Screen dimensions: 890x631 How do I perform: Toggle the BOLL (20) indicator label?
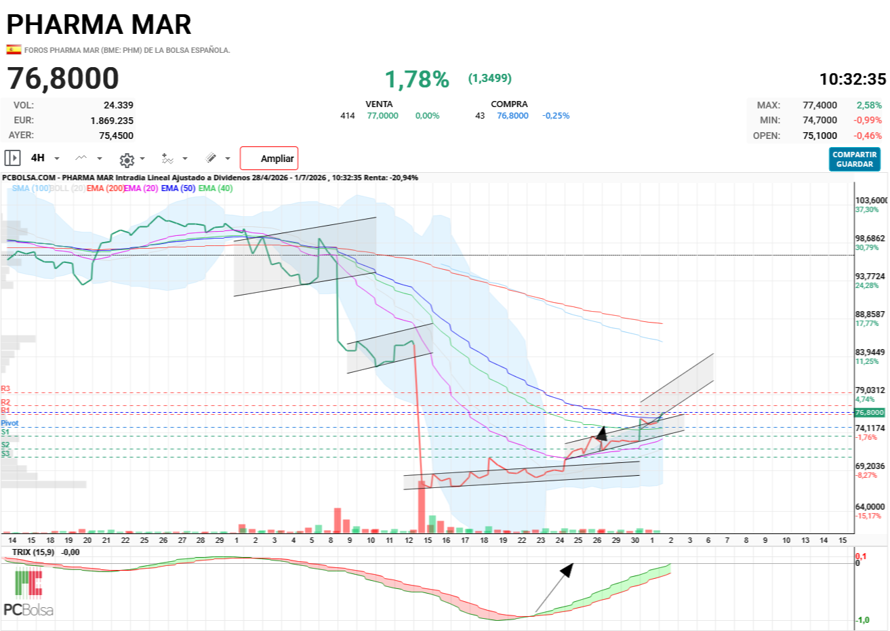click(x=68, y=188)
